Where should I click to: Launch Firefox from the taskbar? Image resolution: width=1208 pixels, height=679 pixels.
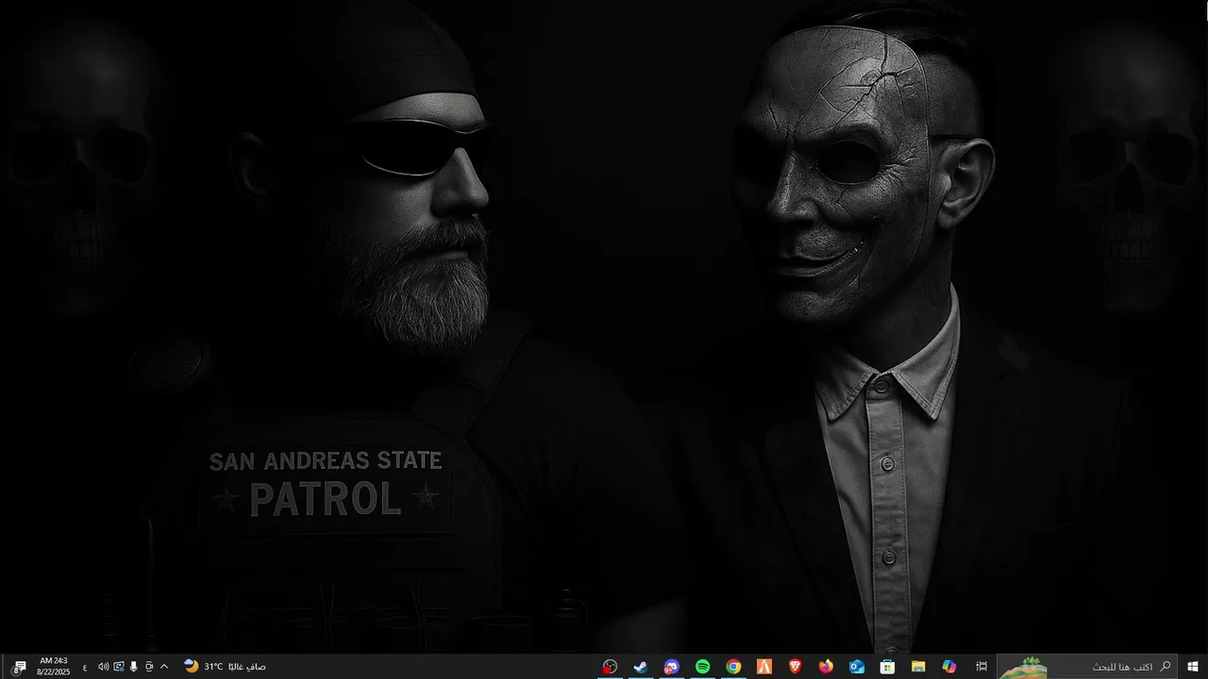pos(826,667)
